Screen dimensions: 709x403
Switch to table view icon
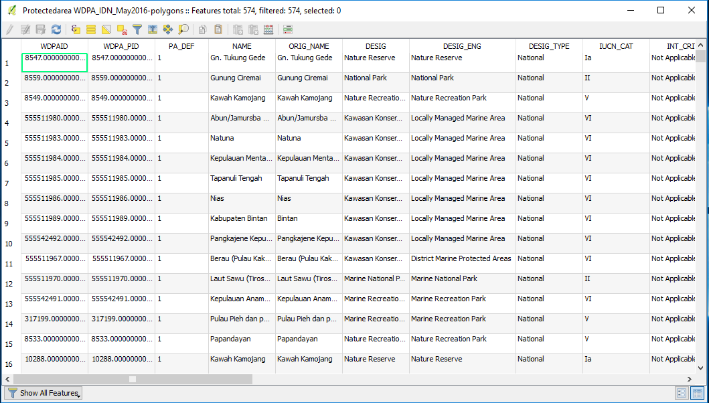(x=697, y=393)
